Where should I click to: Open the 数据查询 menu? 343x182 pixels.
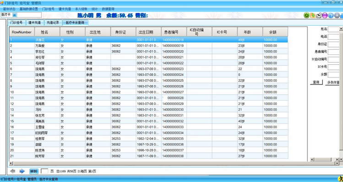pyautogui.click(x=108, y=9)
